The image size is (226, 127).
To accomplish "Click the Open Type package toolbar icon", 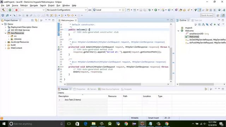I will (180, 10).
